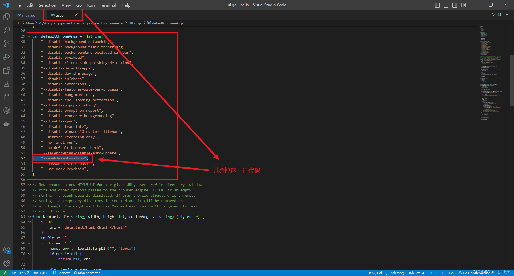The width and height of the screenshot is (514, 276).
Task: Open the Run menu
Action: coord(91,5)
